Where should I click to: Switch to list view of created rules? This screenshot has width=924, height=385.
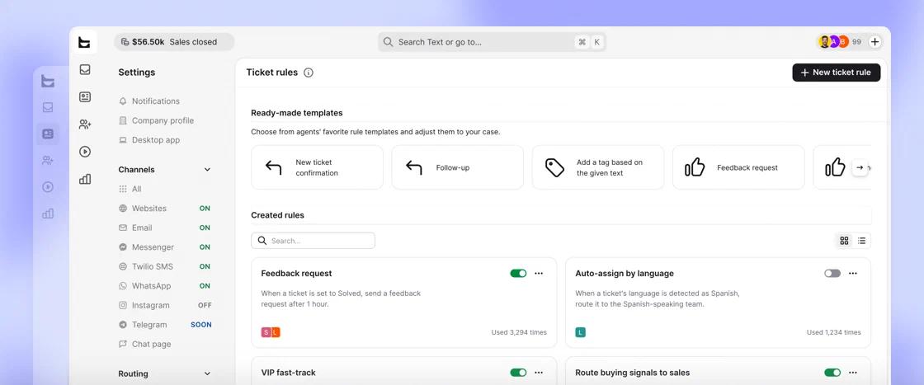click(x=861, y=240)
